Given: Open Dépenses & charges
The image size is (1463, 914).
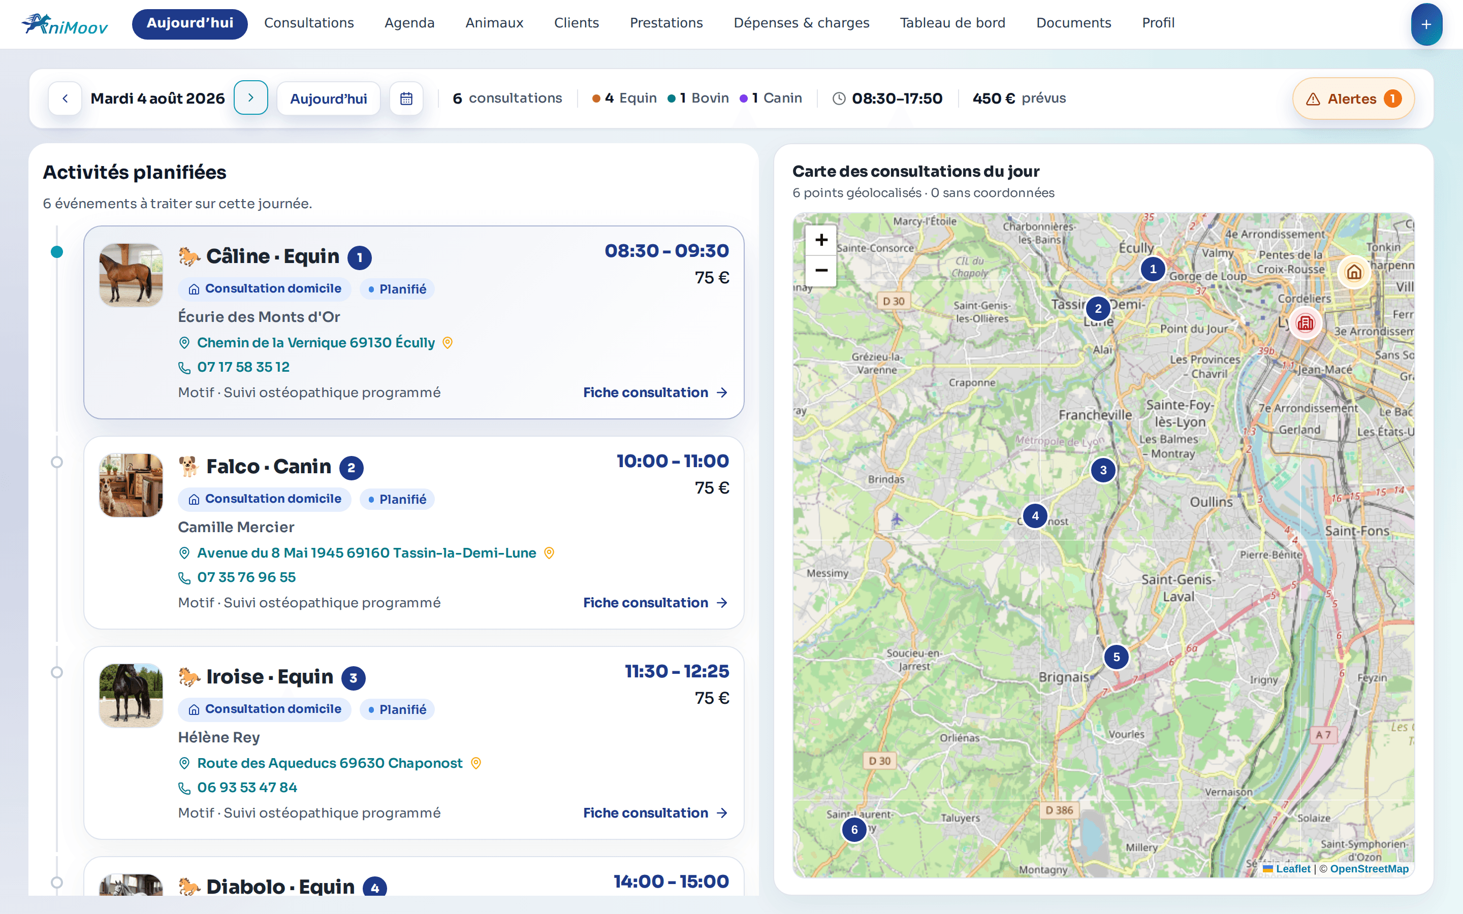Looking at the screenshot, I should click(x=801, y=23).
